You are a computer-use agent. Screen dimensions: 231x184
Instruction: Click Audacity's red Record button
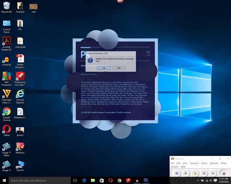[224, 173]
